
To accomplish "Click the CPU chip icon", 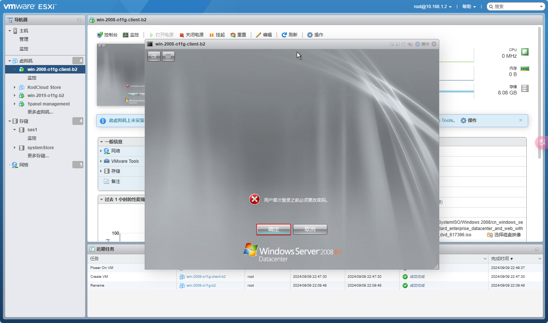I will pos(525,52).
